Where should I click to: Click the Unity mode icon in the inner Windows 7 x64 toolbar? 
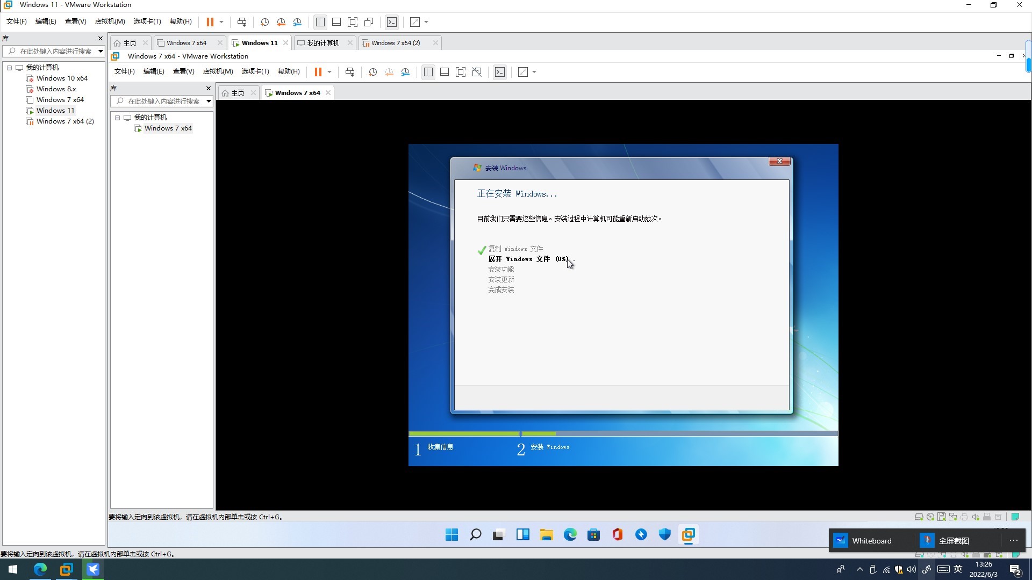click(477, 72)
